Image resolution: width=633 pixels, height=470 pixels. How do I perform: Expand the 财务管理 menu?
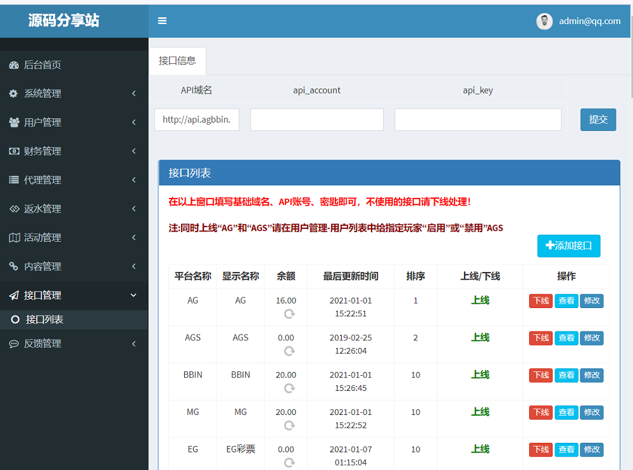pyautogui.click(x=74, y=151)
